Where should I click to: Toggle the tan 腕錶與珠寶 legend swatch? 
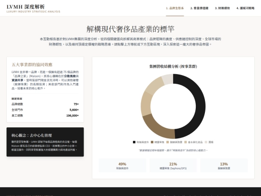(168, 142)
